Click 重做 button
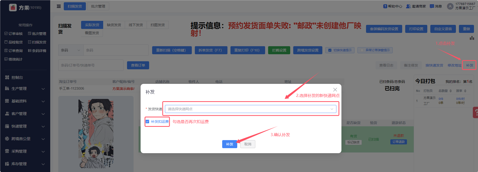Viewport: 478px width, 172px height. point(466,29)
